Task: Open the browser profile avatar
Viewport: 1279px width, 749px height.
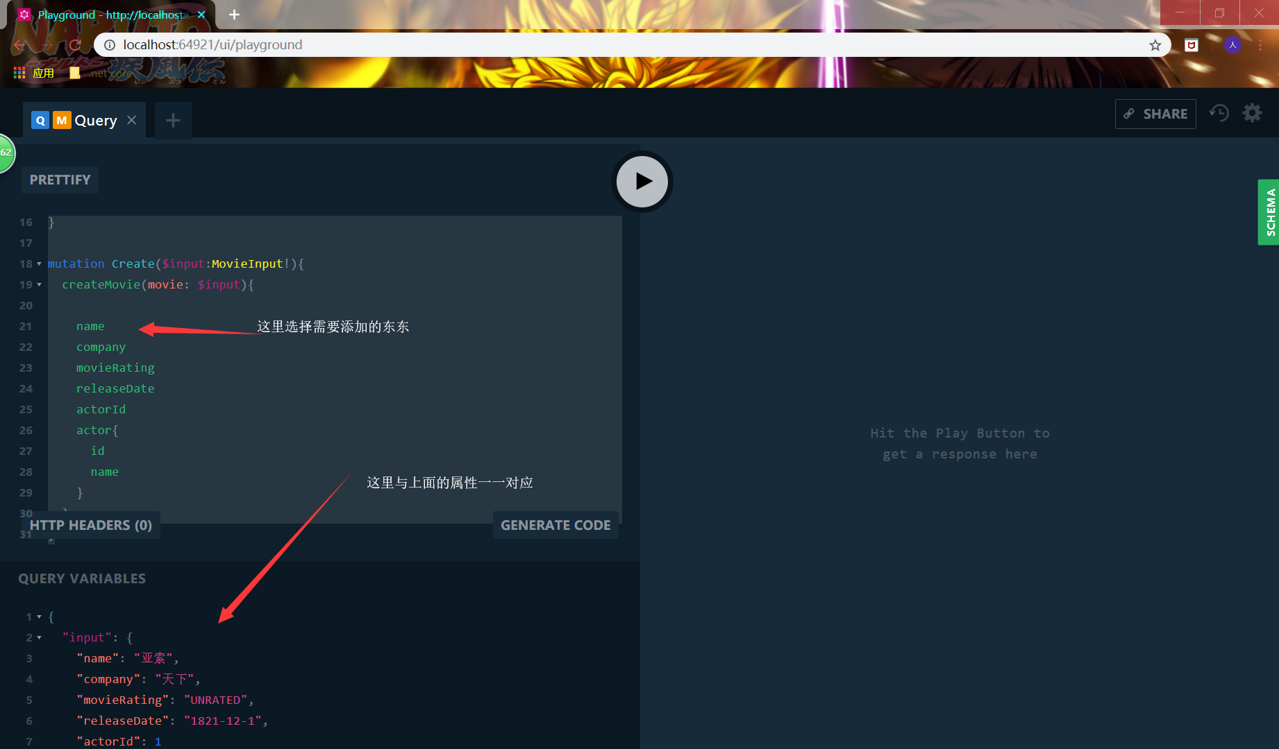Action: click(x=1232, y=45)
